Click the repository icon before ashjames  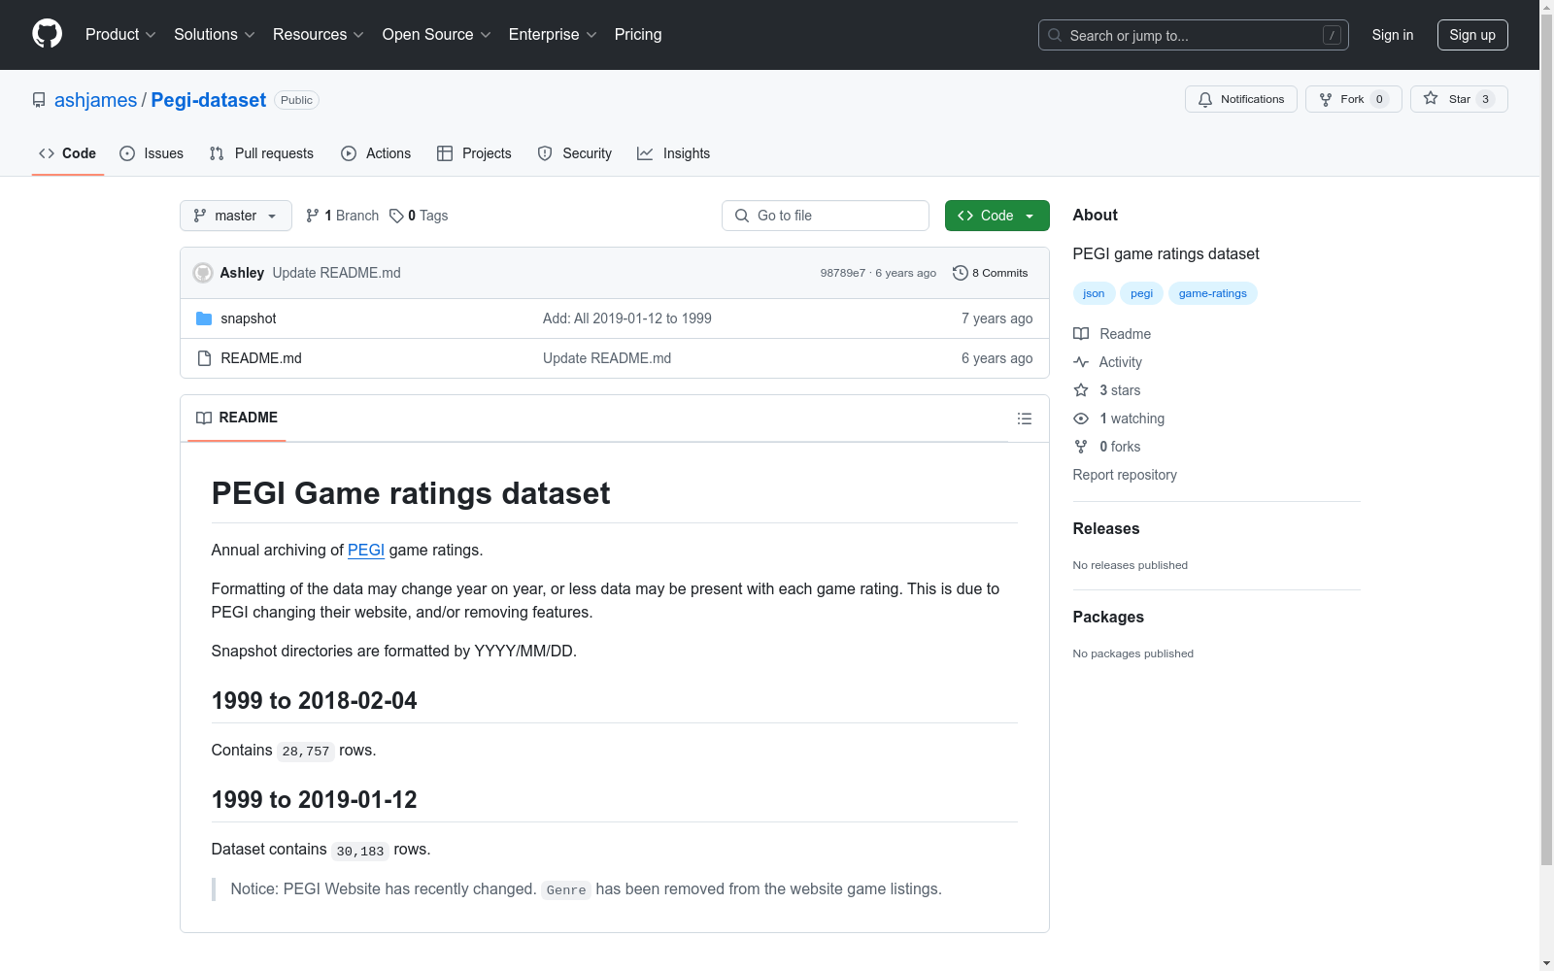39,100
